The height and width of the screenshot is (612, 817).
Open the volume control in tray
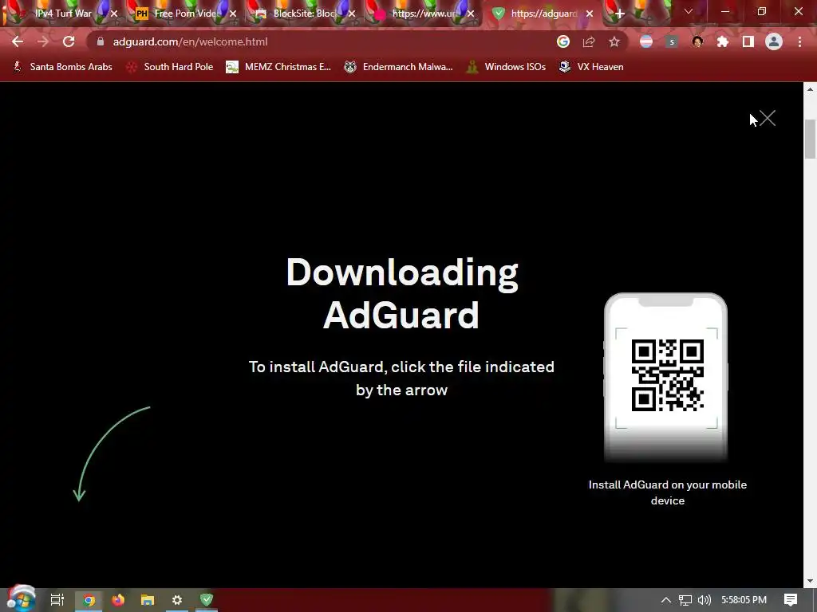(704, 600)
